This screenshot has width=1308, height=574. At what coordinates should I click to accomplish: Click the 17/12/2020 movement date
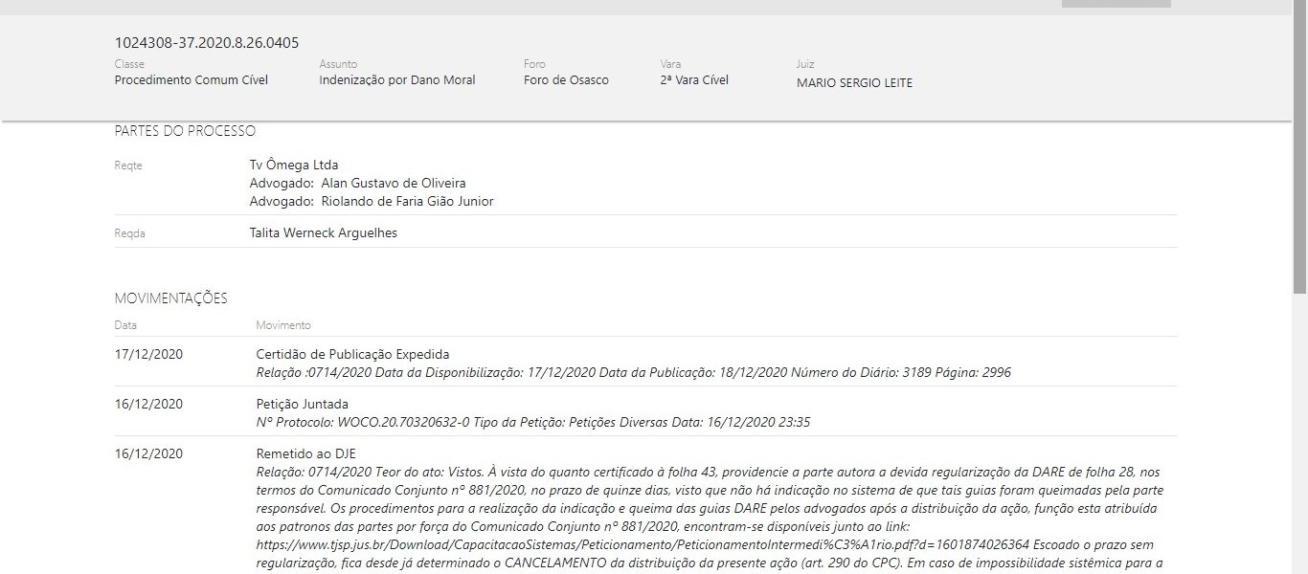(x=148, y=354)
